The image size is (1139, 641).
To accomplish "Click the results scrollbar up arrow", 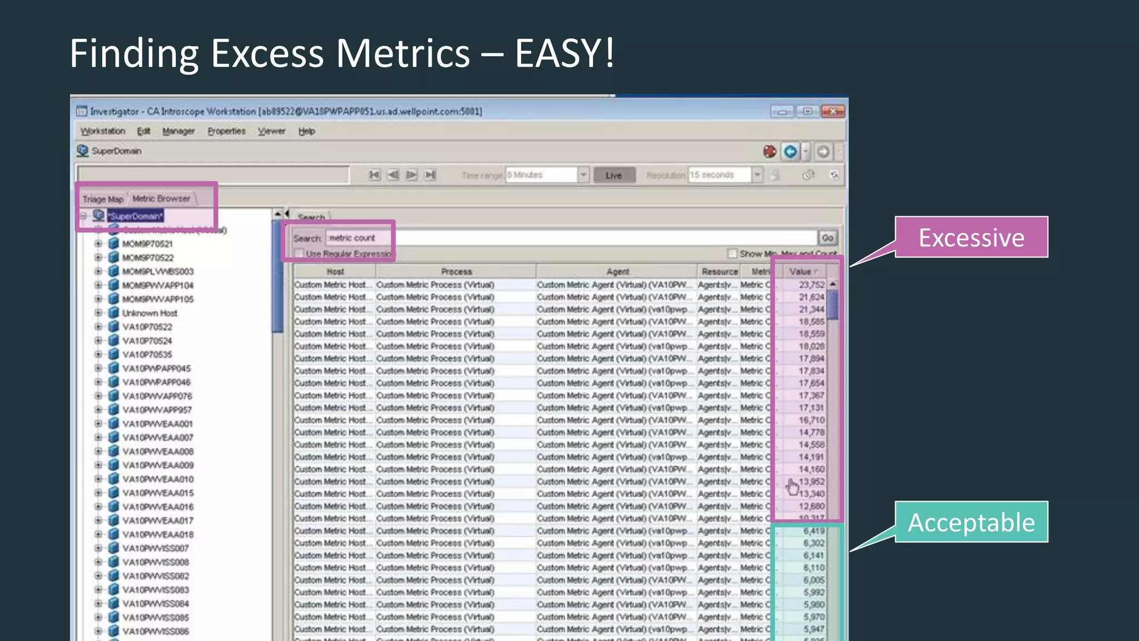I will (x=833, y=284).
